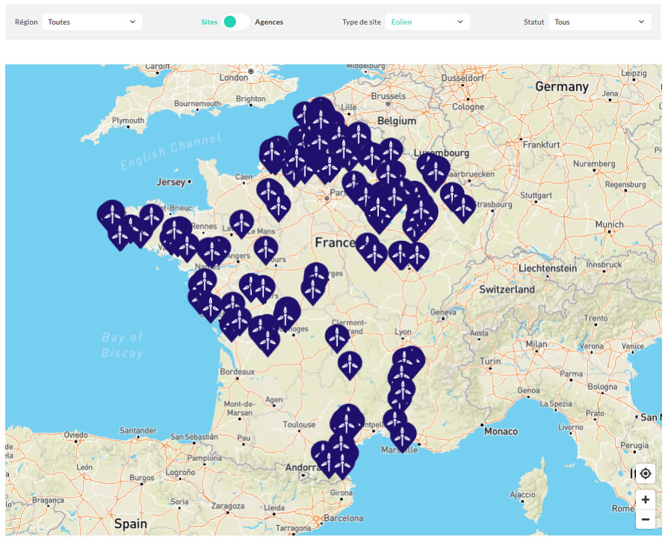
Task: Click the geolocation target icon on the map
Action: point(646,473)
